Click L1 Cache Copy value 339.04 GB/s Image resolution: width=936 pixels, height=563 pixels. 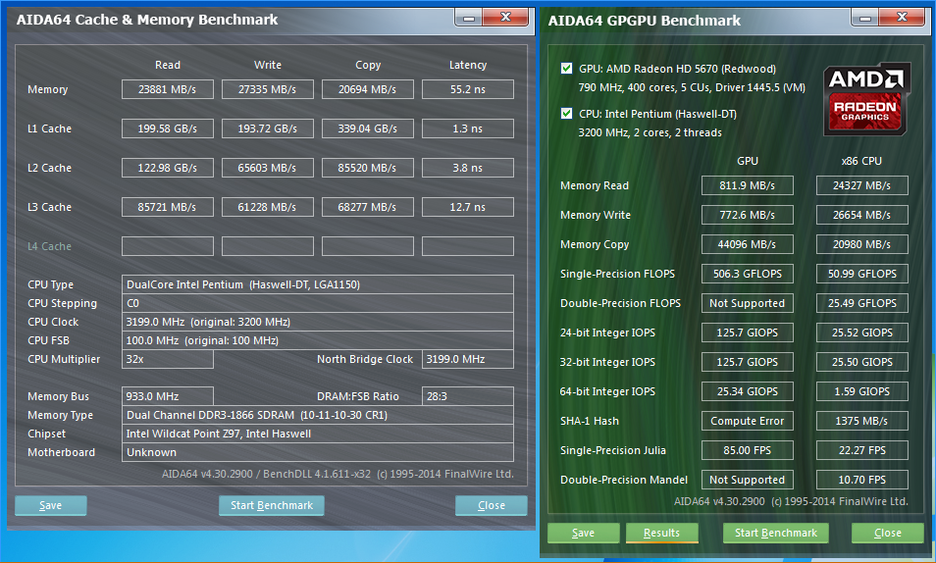pos(368,128)
